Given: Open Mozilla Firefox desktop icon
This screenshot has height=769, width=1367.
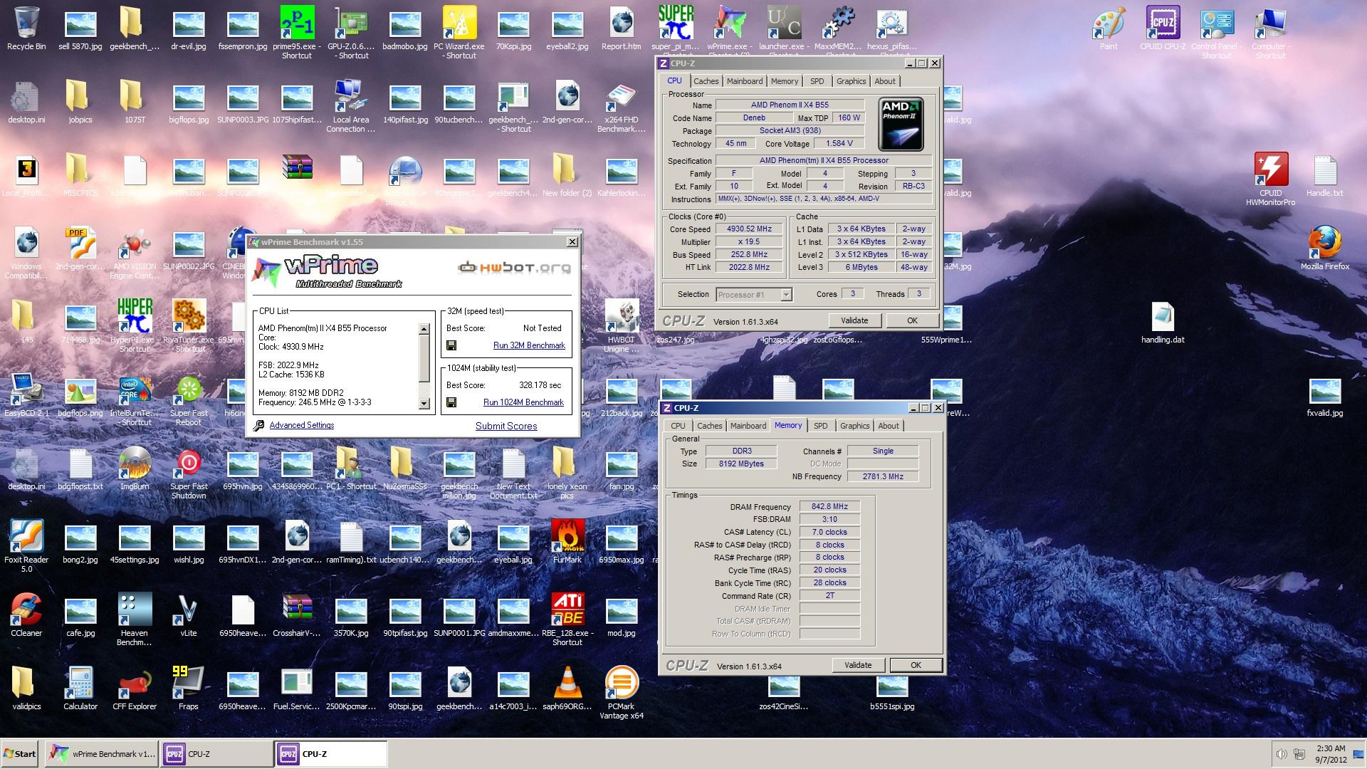Looking at the screenshot, I should (x=1325, y=249).
